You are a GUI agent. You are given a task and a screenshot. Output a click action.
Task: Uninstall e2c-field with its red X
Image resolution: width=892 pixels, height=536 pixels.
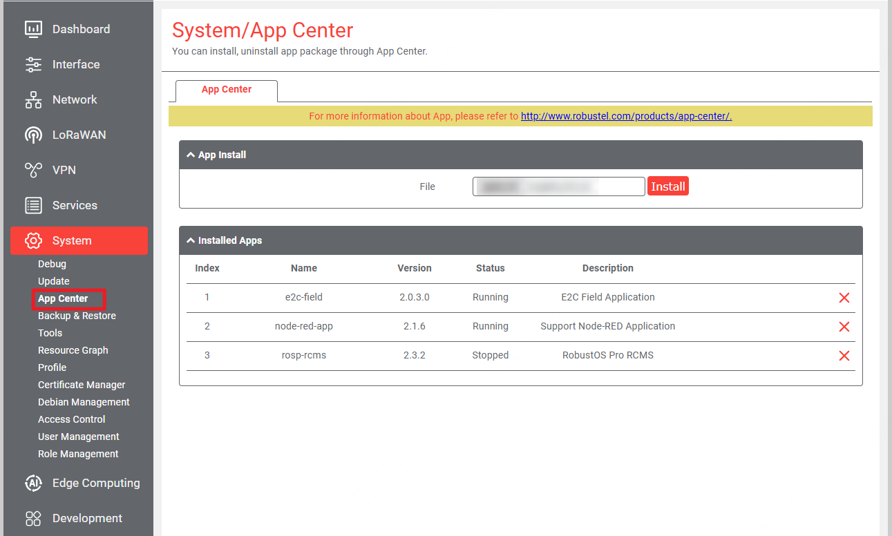click(x=844, y=298)
